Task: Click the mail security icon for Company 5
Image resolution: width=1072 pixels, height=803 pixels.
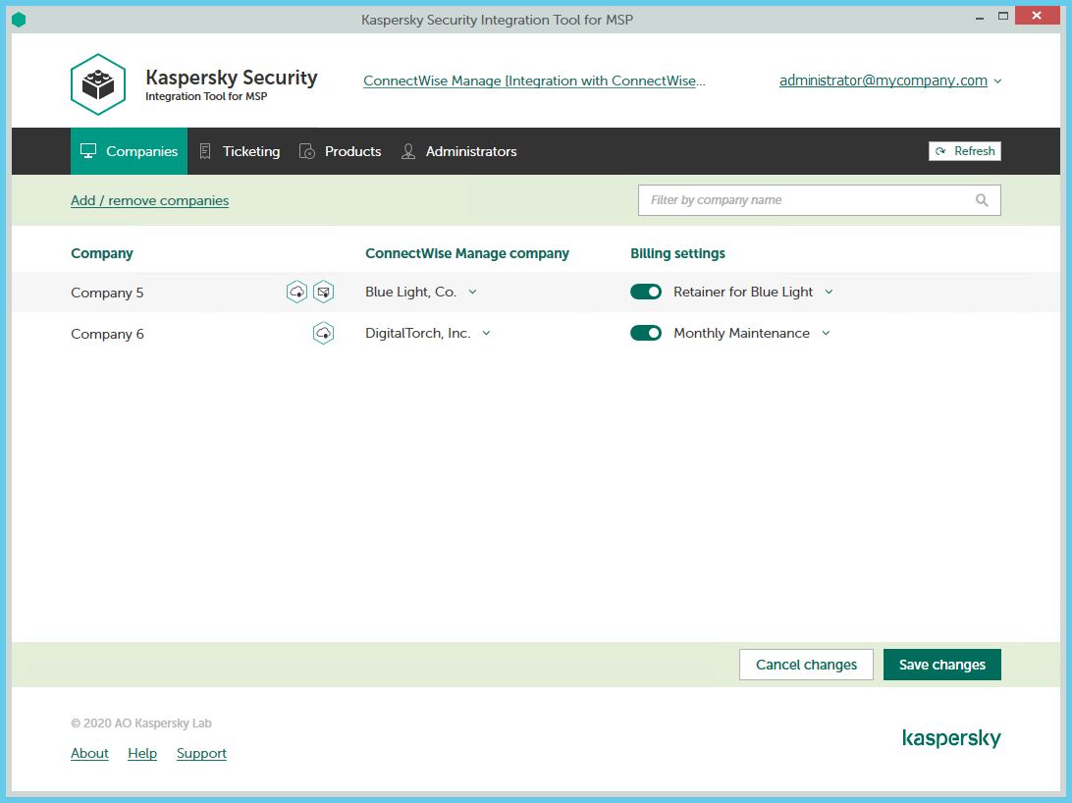Action: click(324, 292)
